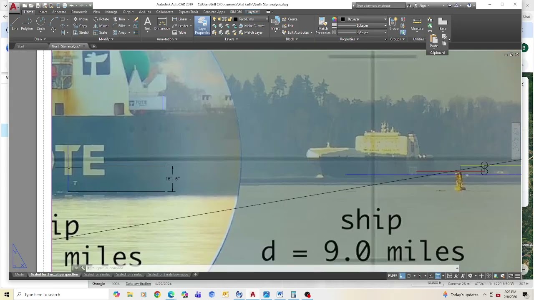
Task: Toggle the PAPER/model space button
Action: (x=393, y=276)
